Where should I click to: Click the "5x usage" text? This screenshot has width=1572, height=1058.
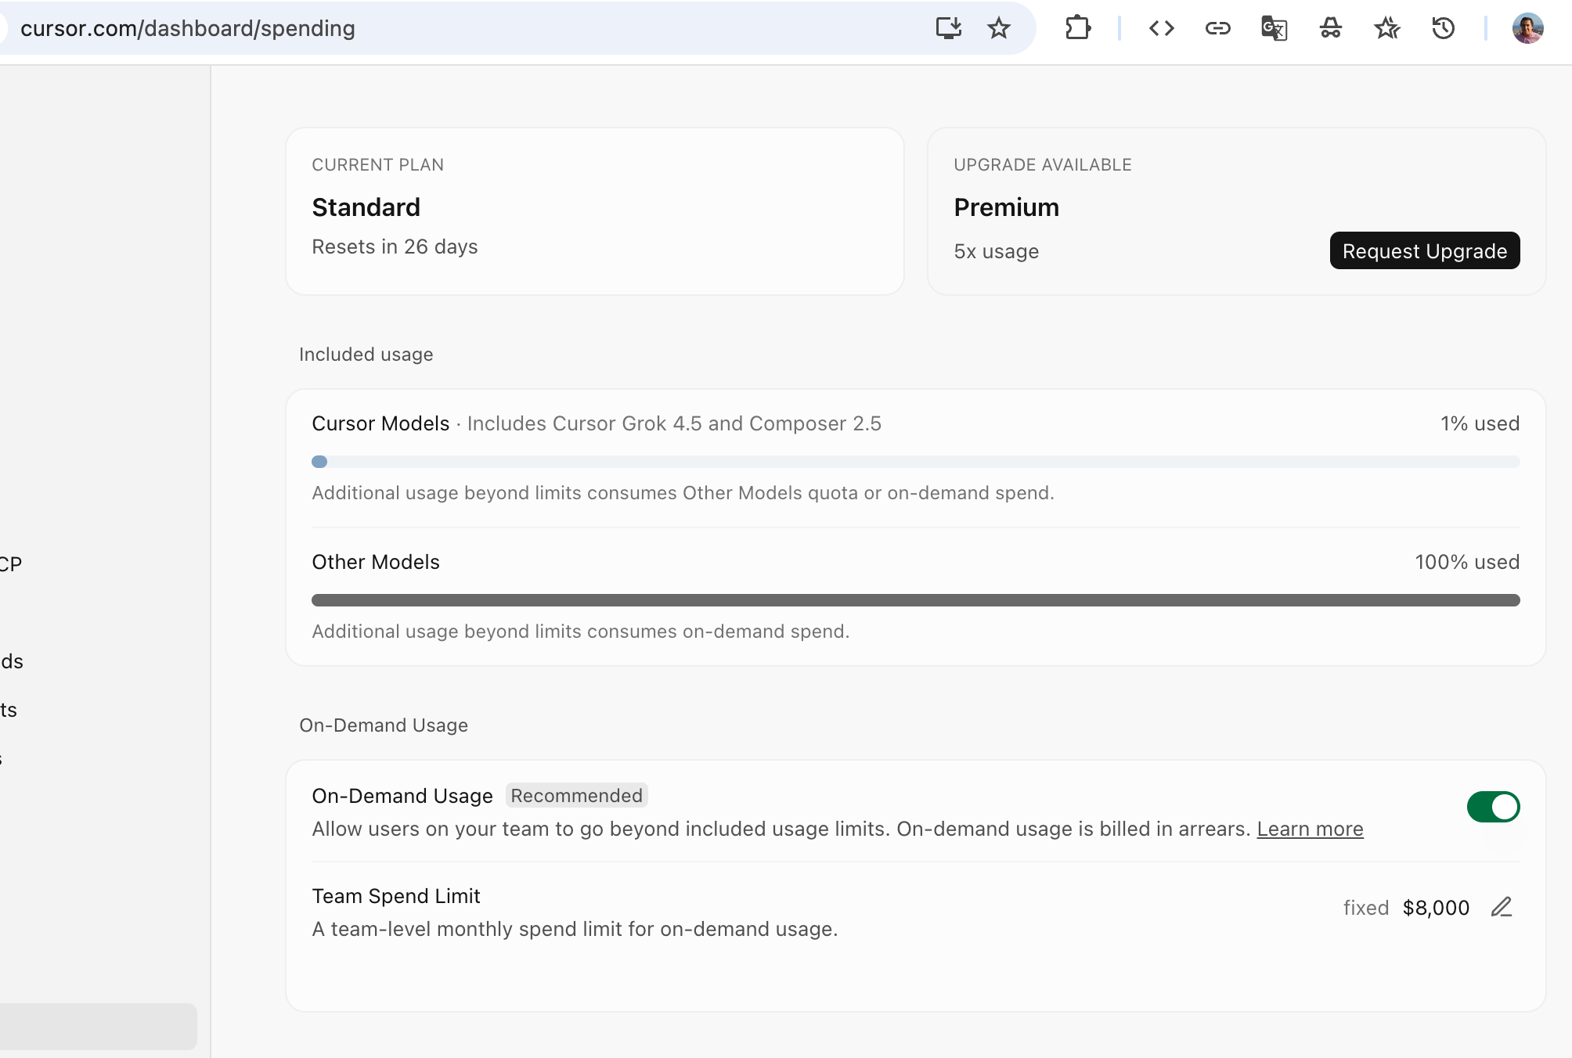click(996, 251)
